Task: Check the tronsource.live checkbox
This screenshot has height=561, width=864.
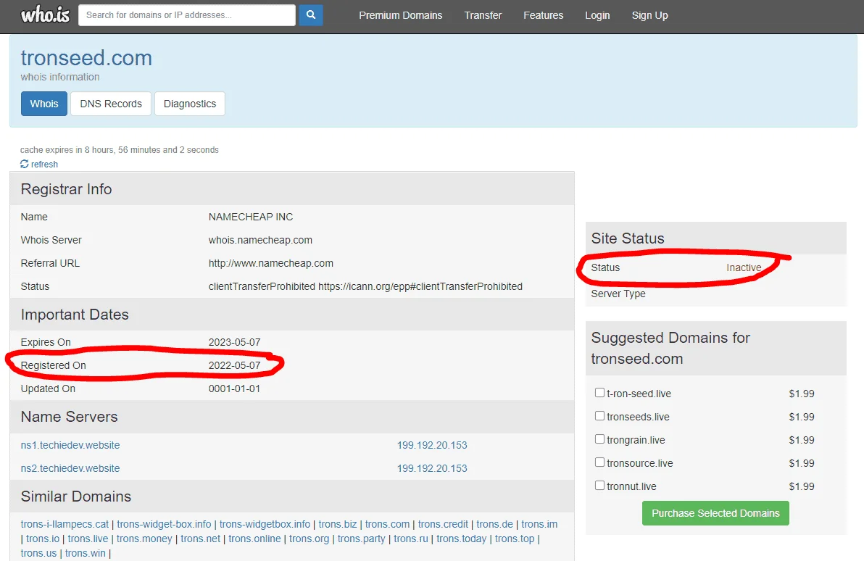Action: [599, 462]
